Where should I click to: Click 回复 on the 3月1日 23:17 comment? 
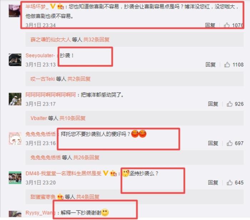213,104
